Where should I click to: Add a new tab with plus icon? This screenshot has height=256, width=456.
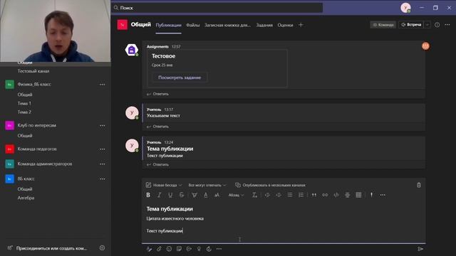pos(301,25)
